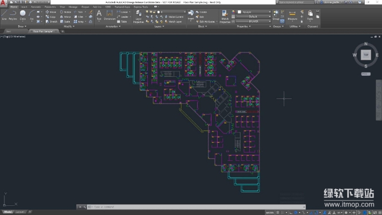Expand the Layers panel

(159, 26)
